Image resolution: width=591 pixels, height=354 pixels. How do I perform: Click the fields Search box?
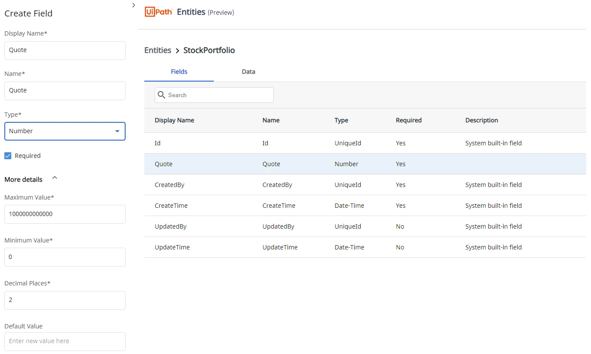[x=214, y=95]
